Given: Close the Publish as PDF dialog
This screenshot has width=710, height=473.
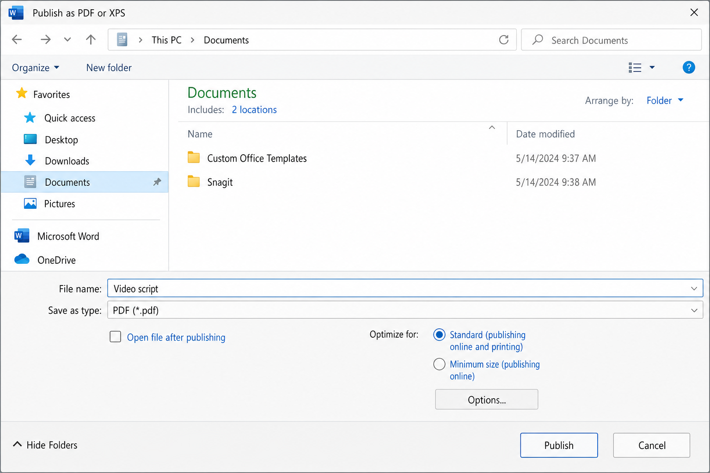Looking at the screenshot, I should [694, 12].
